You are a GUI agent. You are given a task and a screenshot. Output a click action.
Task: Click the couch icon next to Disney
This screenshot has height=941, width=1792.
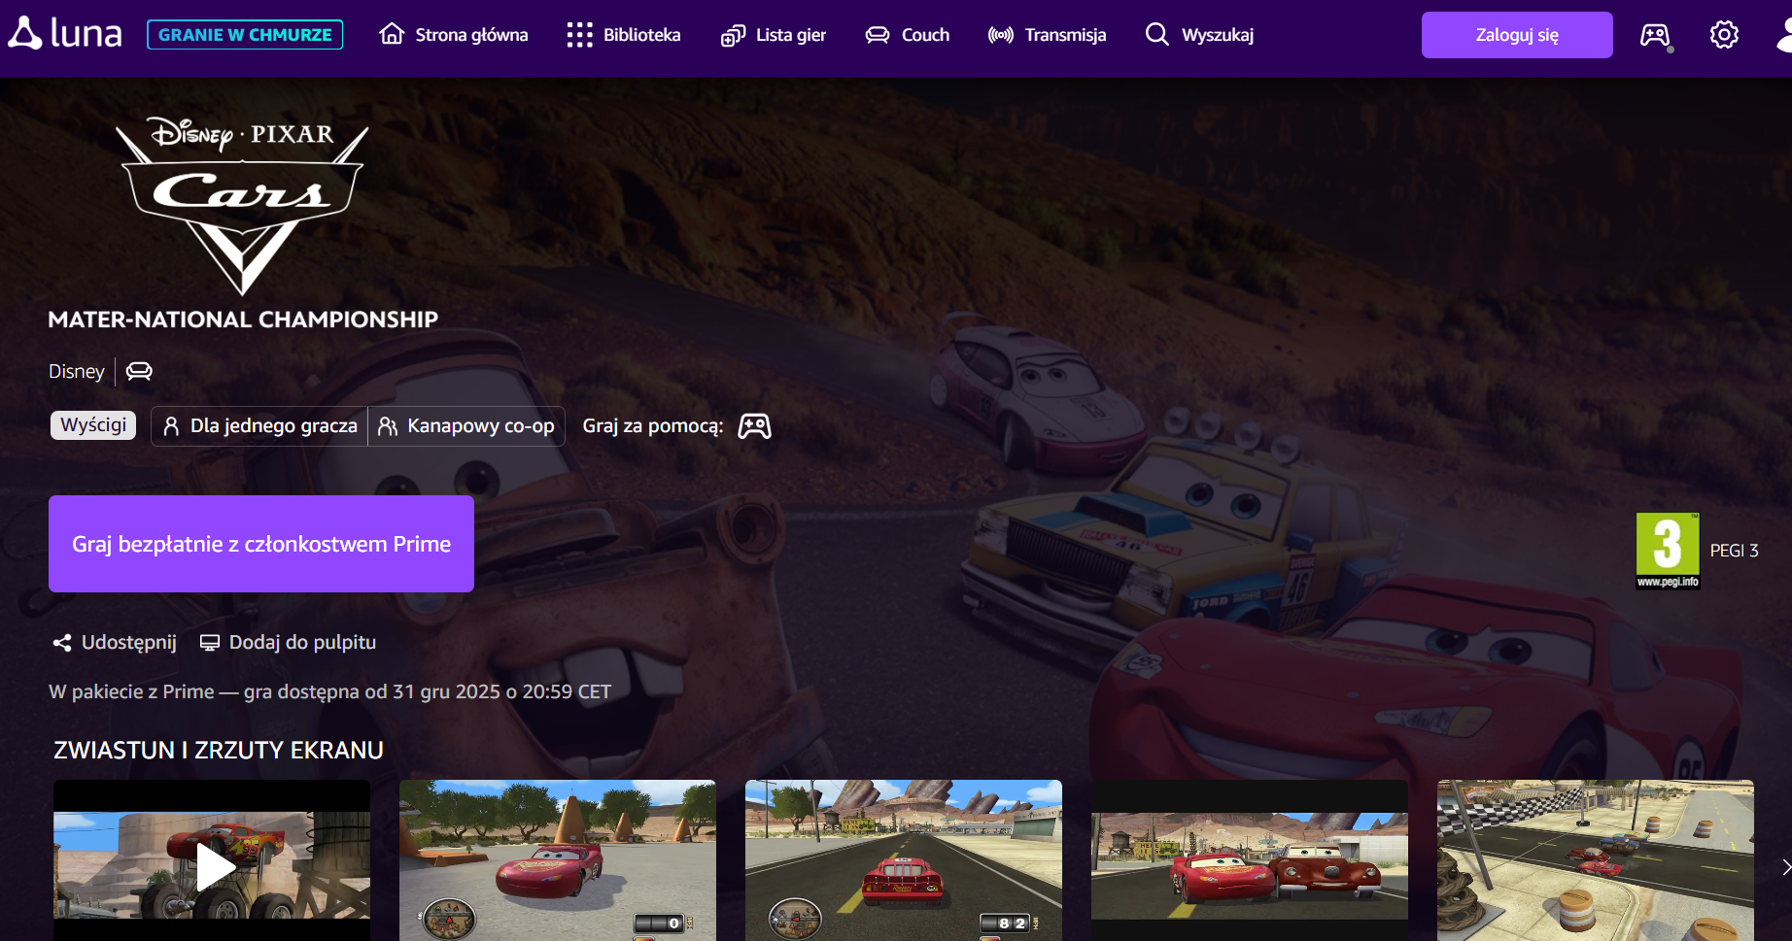point(139,371)
